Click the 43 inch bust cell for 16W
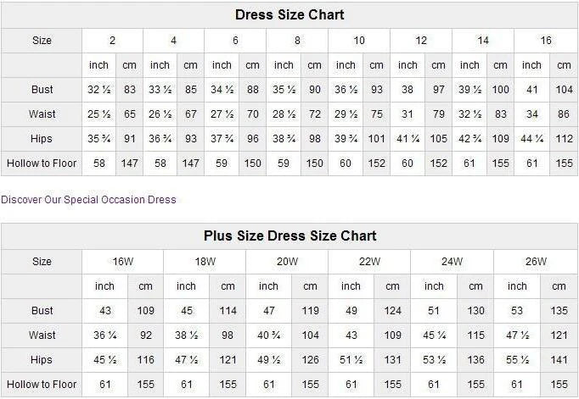This screenshot has width=579, height=399. coord(105,311)
